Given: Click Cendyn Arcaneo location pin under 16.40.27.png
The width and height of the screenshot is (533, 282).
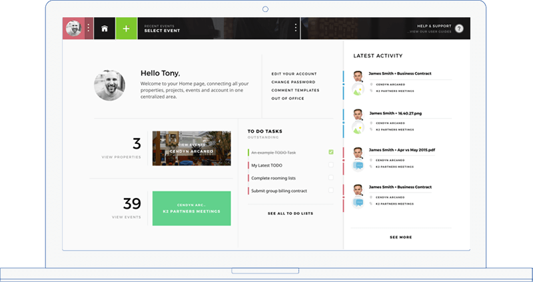Looking at the screenshot, I should (371, 123).
